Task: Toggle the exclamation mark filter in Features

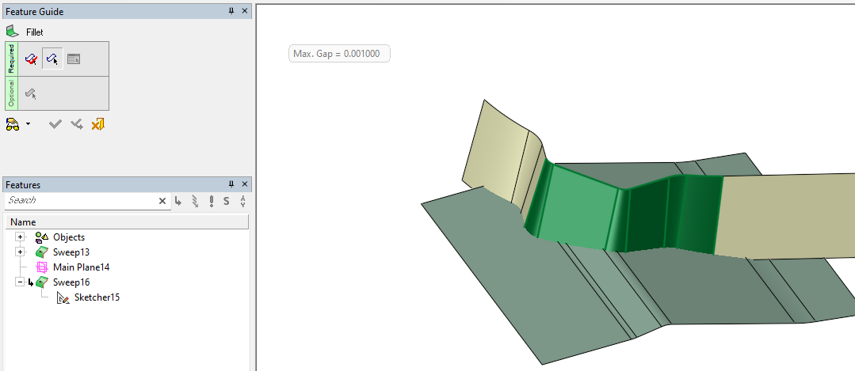Action: coord(212,201)
